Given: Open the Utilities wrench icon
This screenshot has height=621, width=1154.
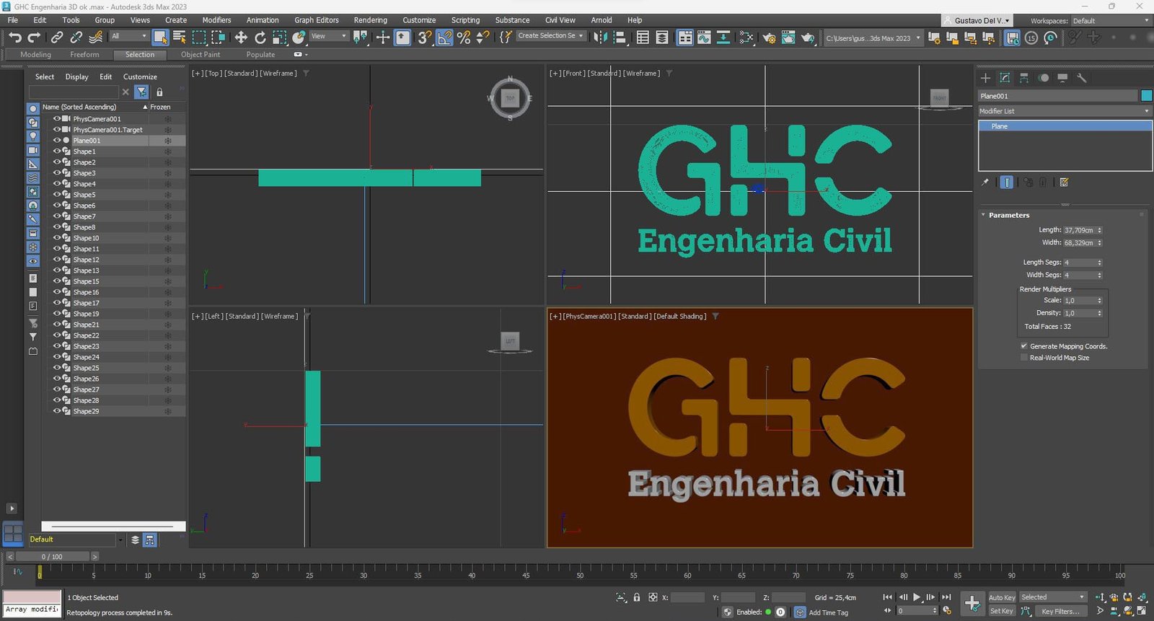Looking at the screenshot, I should pos(1082,78).
